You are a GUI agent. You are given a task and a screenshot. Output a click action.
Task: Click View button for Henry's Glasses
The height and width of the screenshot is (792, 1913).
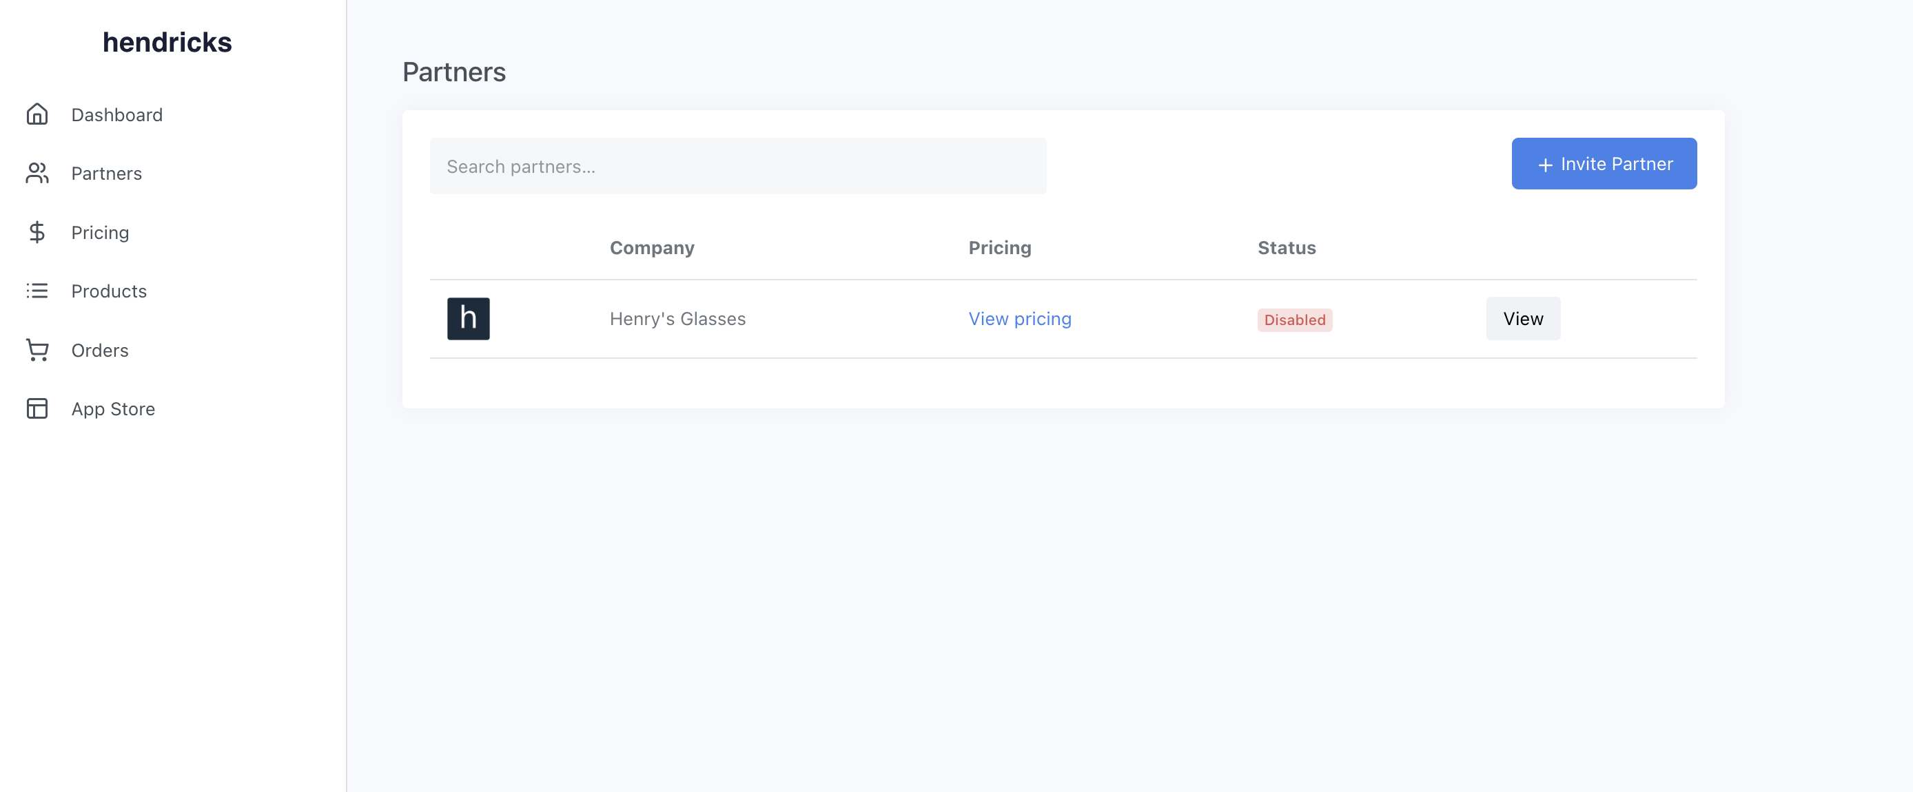pos(1522,318)
